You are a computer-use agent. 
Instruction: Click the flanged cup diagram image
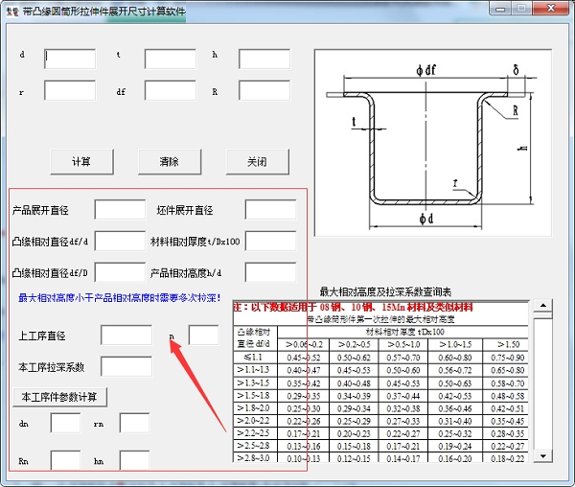click(434, 144)
